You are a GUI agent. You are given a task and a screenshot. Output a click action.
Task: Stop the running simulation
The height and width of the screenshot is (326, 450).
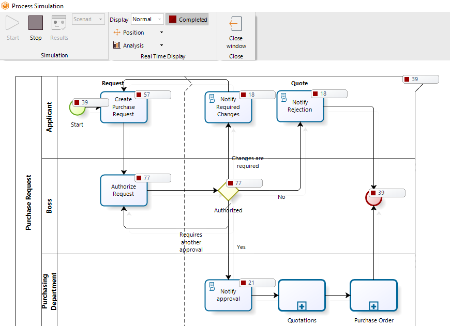[36, 23]
